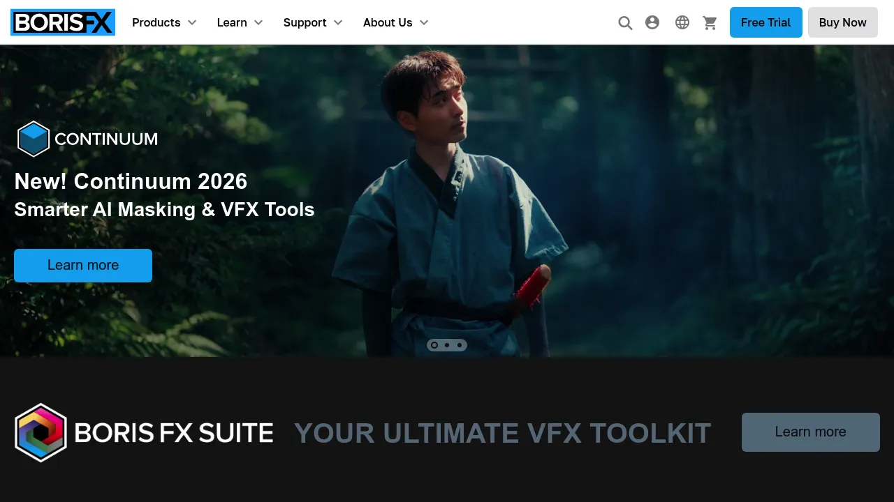Click the hero image of the man
Viewport: 894px width, 502px height.
coord(447,201)
